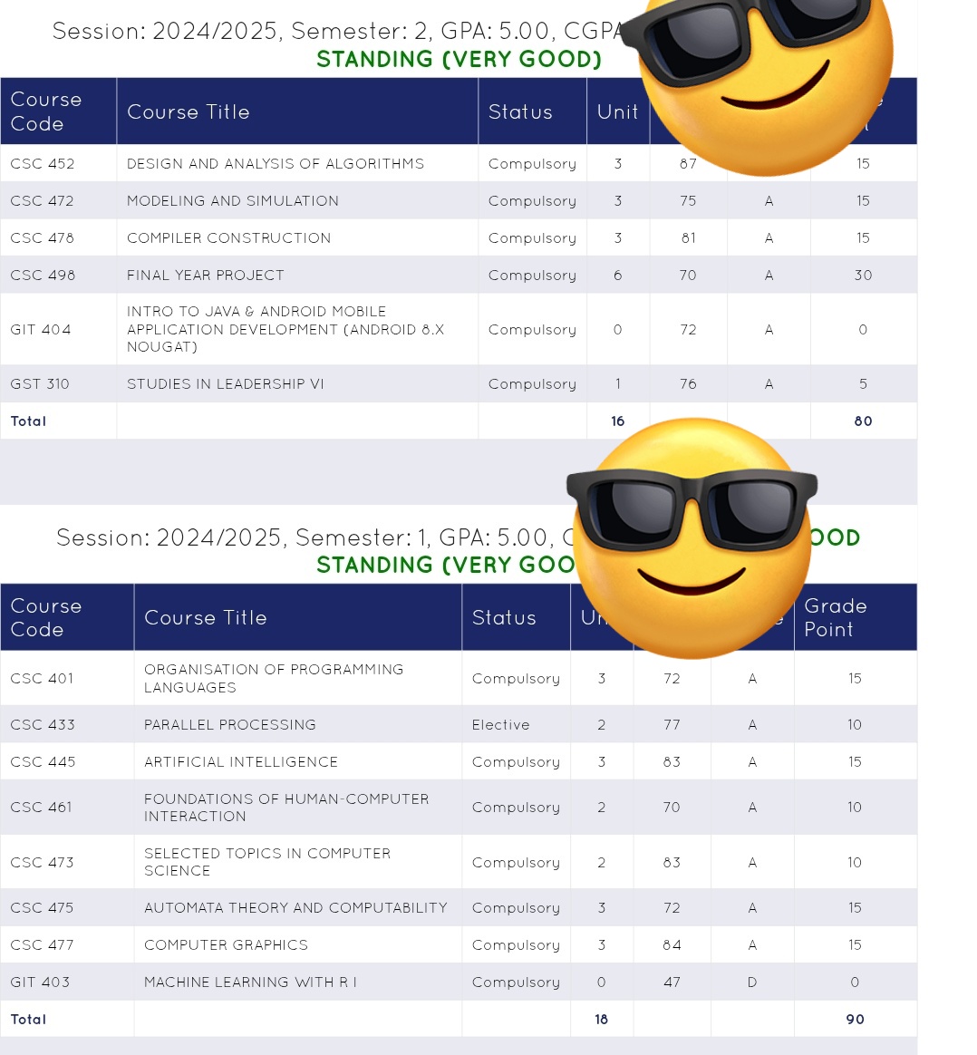Screen dimensions: 977x1055
Task: Click the title COMPILER CONSTRUCTION
Action: click(x=228, y=237)
